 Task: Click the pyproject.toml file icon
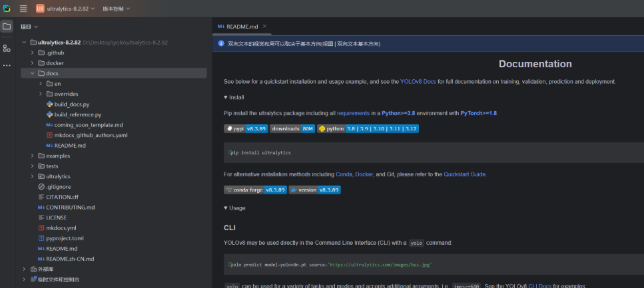[x=41, y=238]
